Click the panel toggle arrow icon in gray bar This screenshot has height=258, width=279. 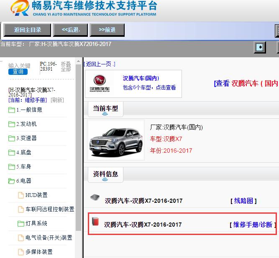click(x=260, y=47)
